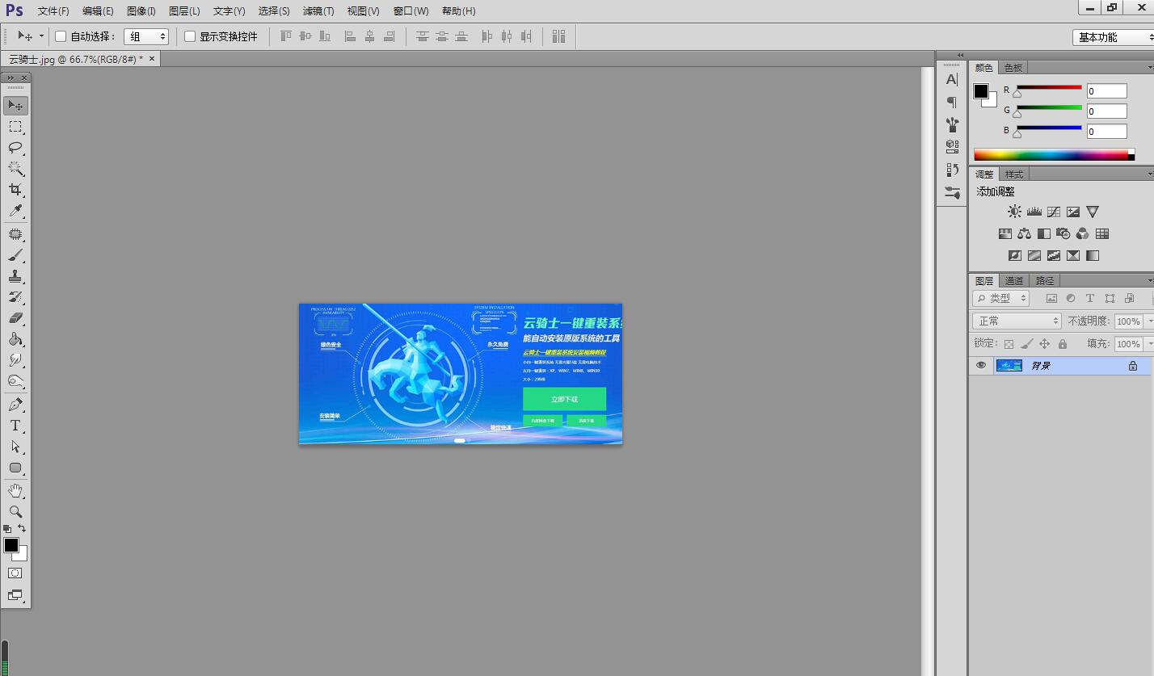Add Color Balance adjustment
This screenshot has width=1154, height=676.
click(x=1025, y=233)
